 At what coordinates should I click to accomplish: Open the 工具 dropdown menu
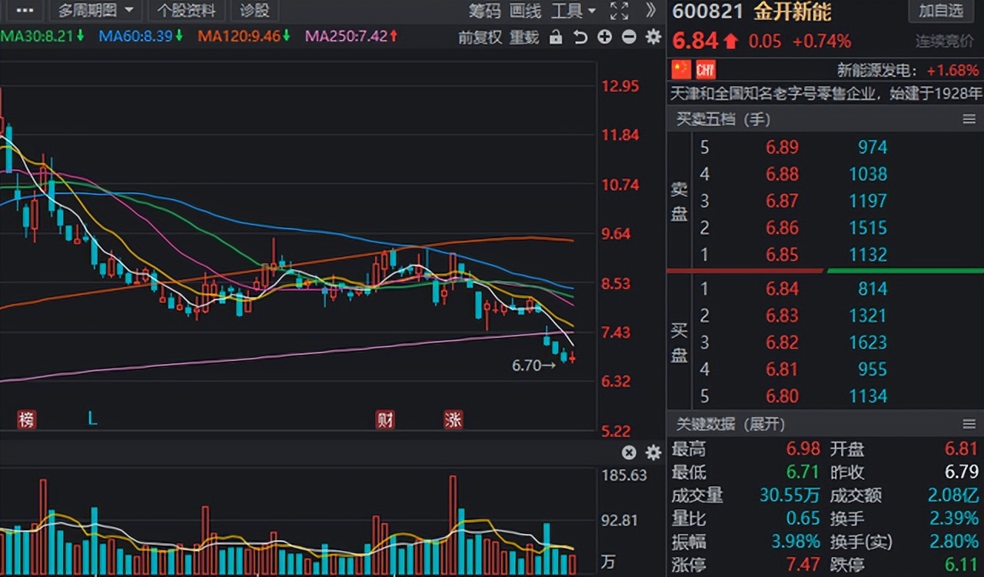coord(573,11)
